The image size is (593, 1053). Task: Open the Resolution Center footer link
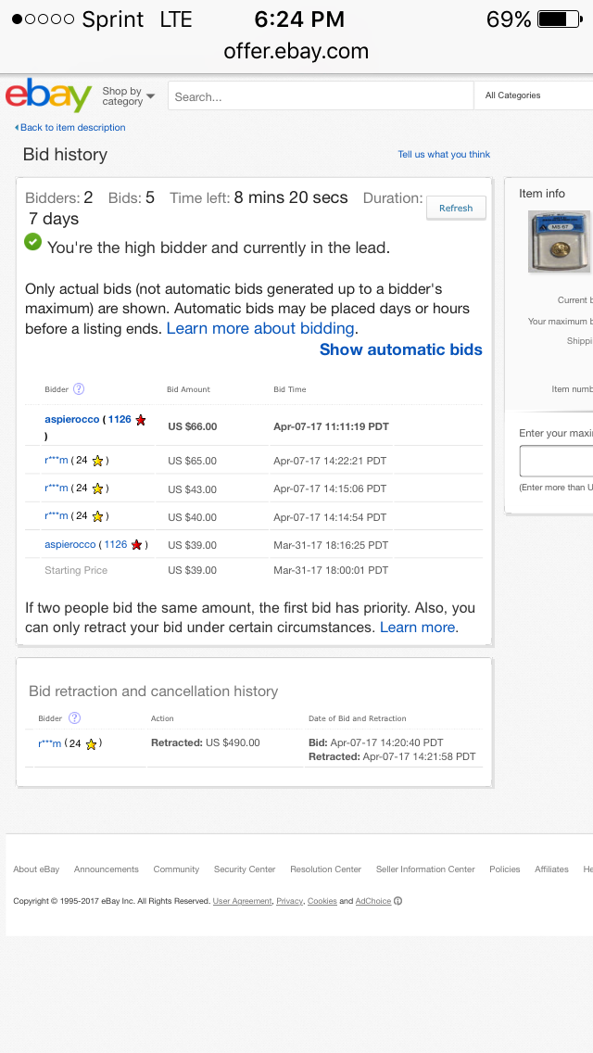point(326,869)
